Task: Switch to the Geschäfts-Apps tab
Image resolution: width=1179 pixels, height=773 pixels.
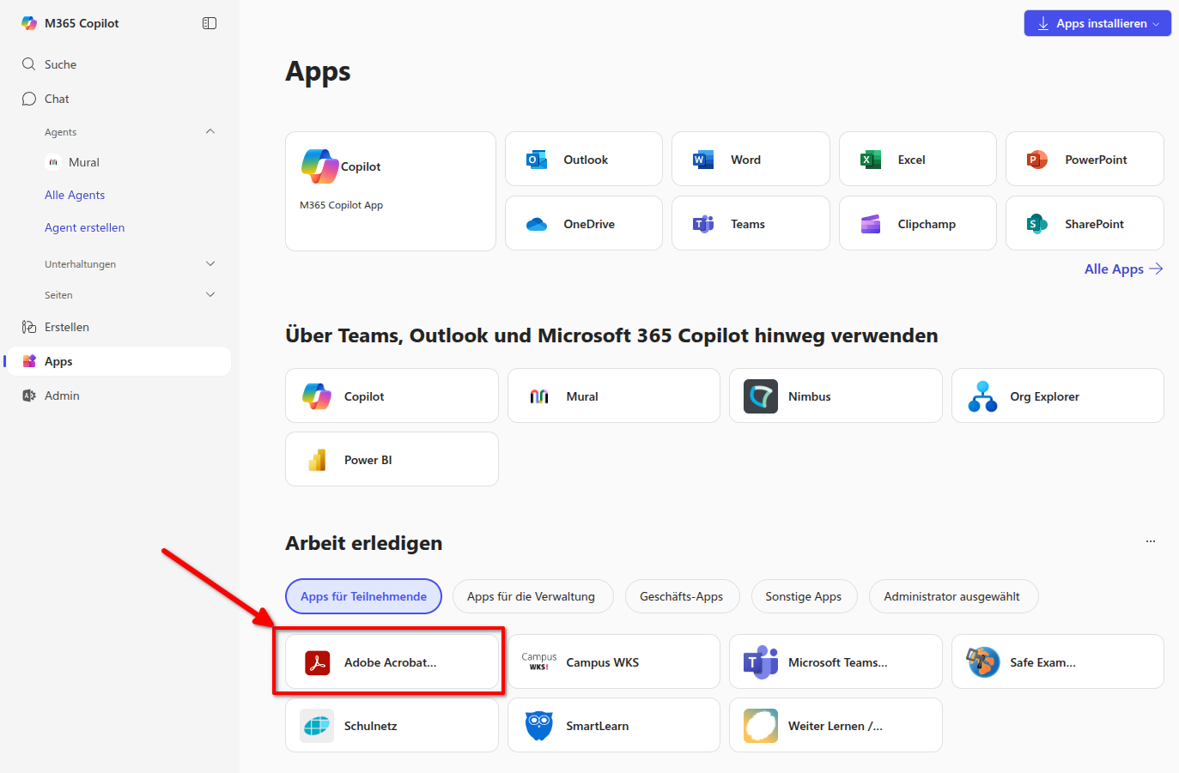Action: (x=682, y=596)
